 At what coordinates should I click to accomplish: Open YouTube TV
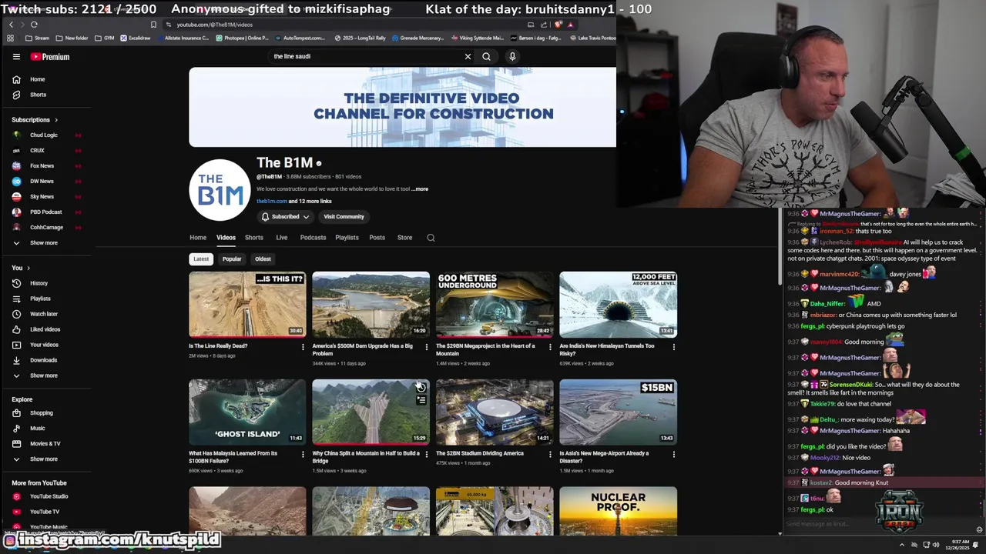(x=46, y=512)
